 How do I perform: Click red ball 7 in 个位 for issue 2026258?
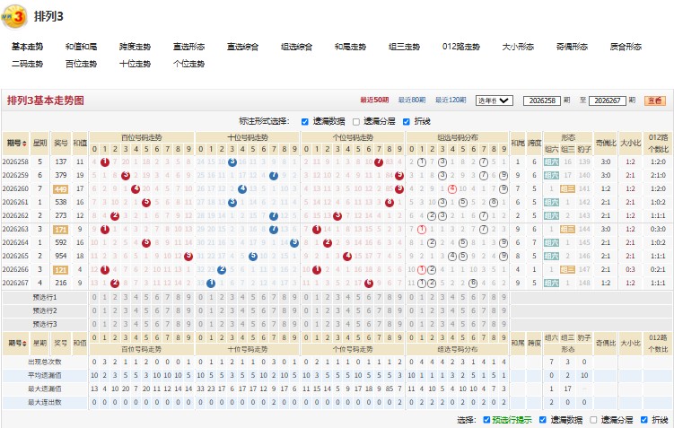[379, 162]
